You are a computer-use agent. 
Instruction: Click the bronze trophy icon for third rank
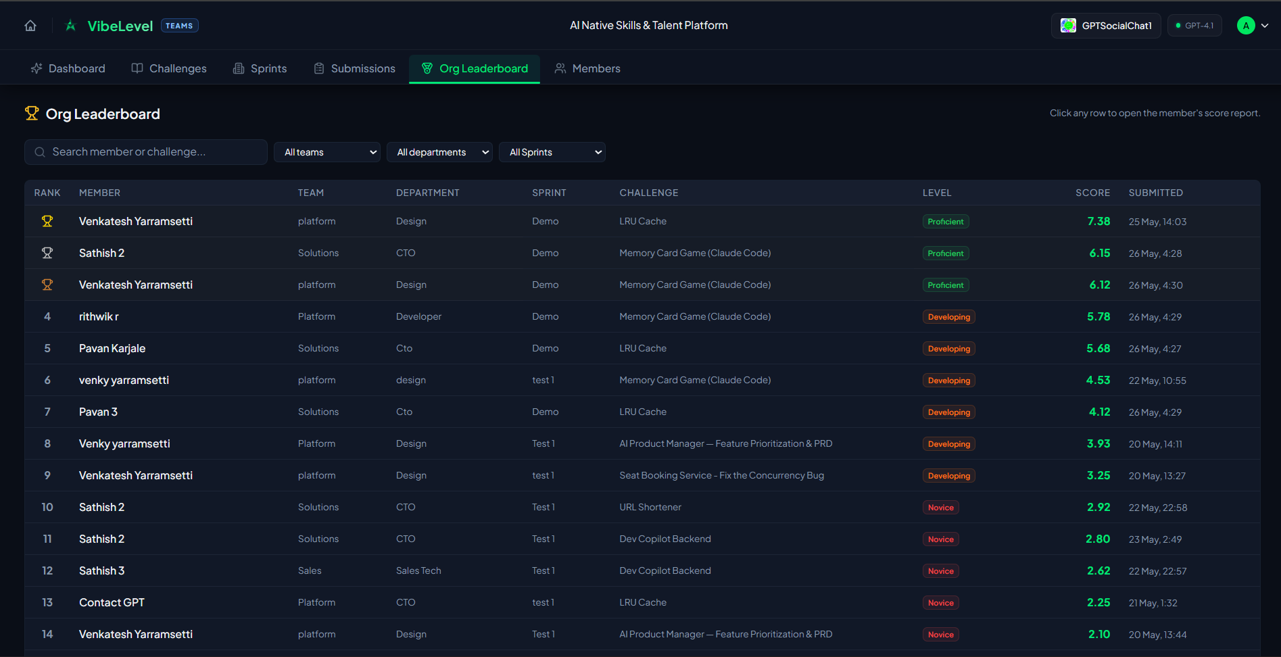click(x=47, y=285)
